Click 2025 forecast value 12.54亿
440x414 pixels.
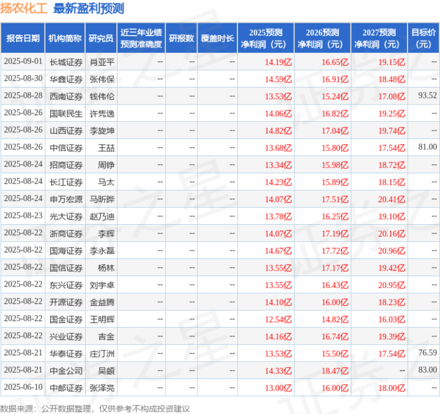[278, 319]
